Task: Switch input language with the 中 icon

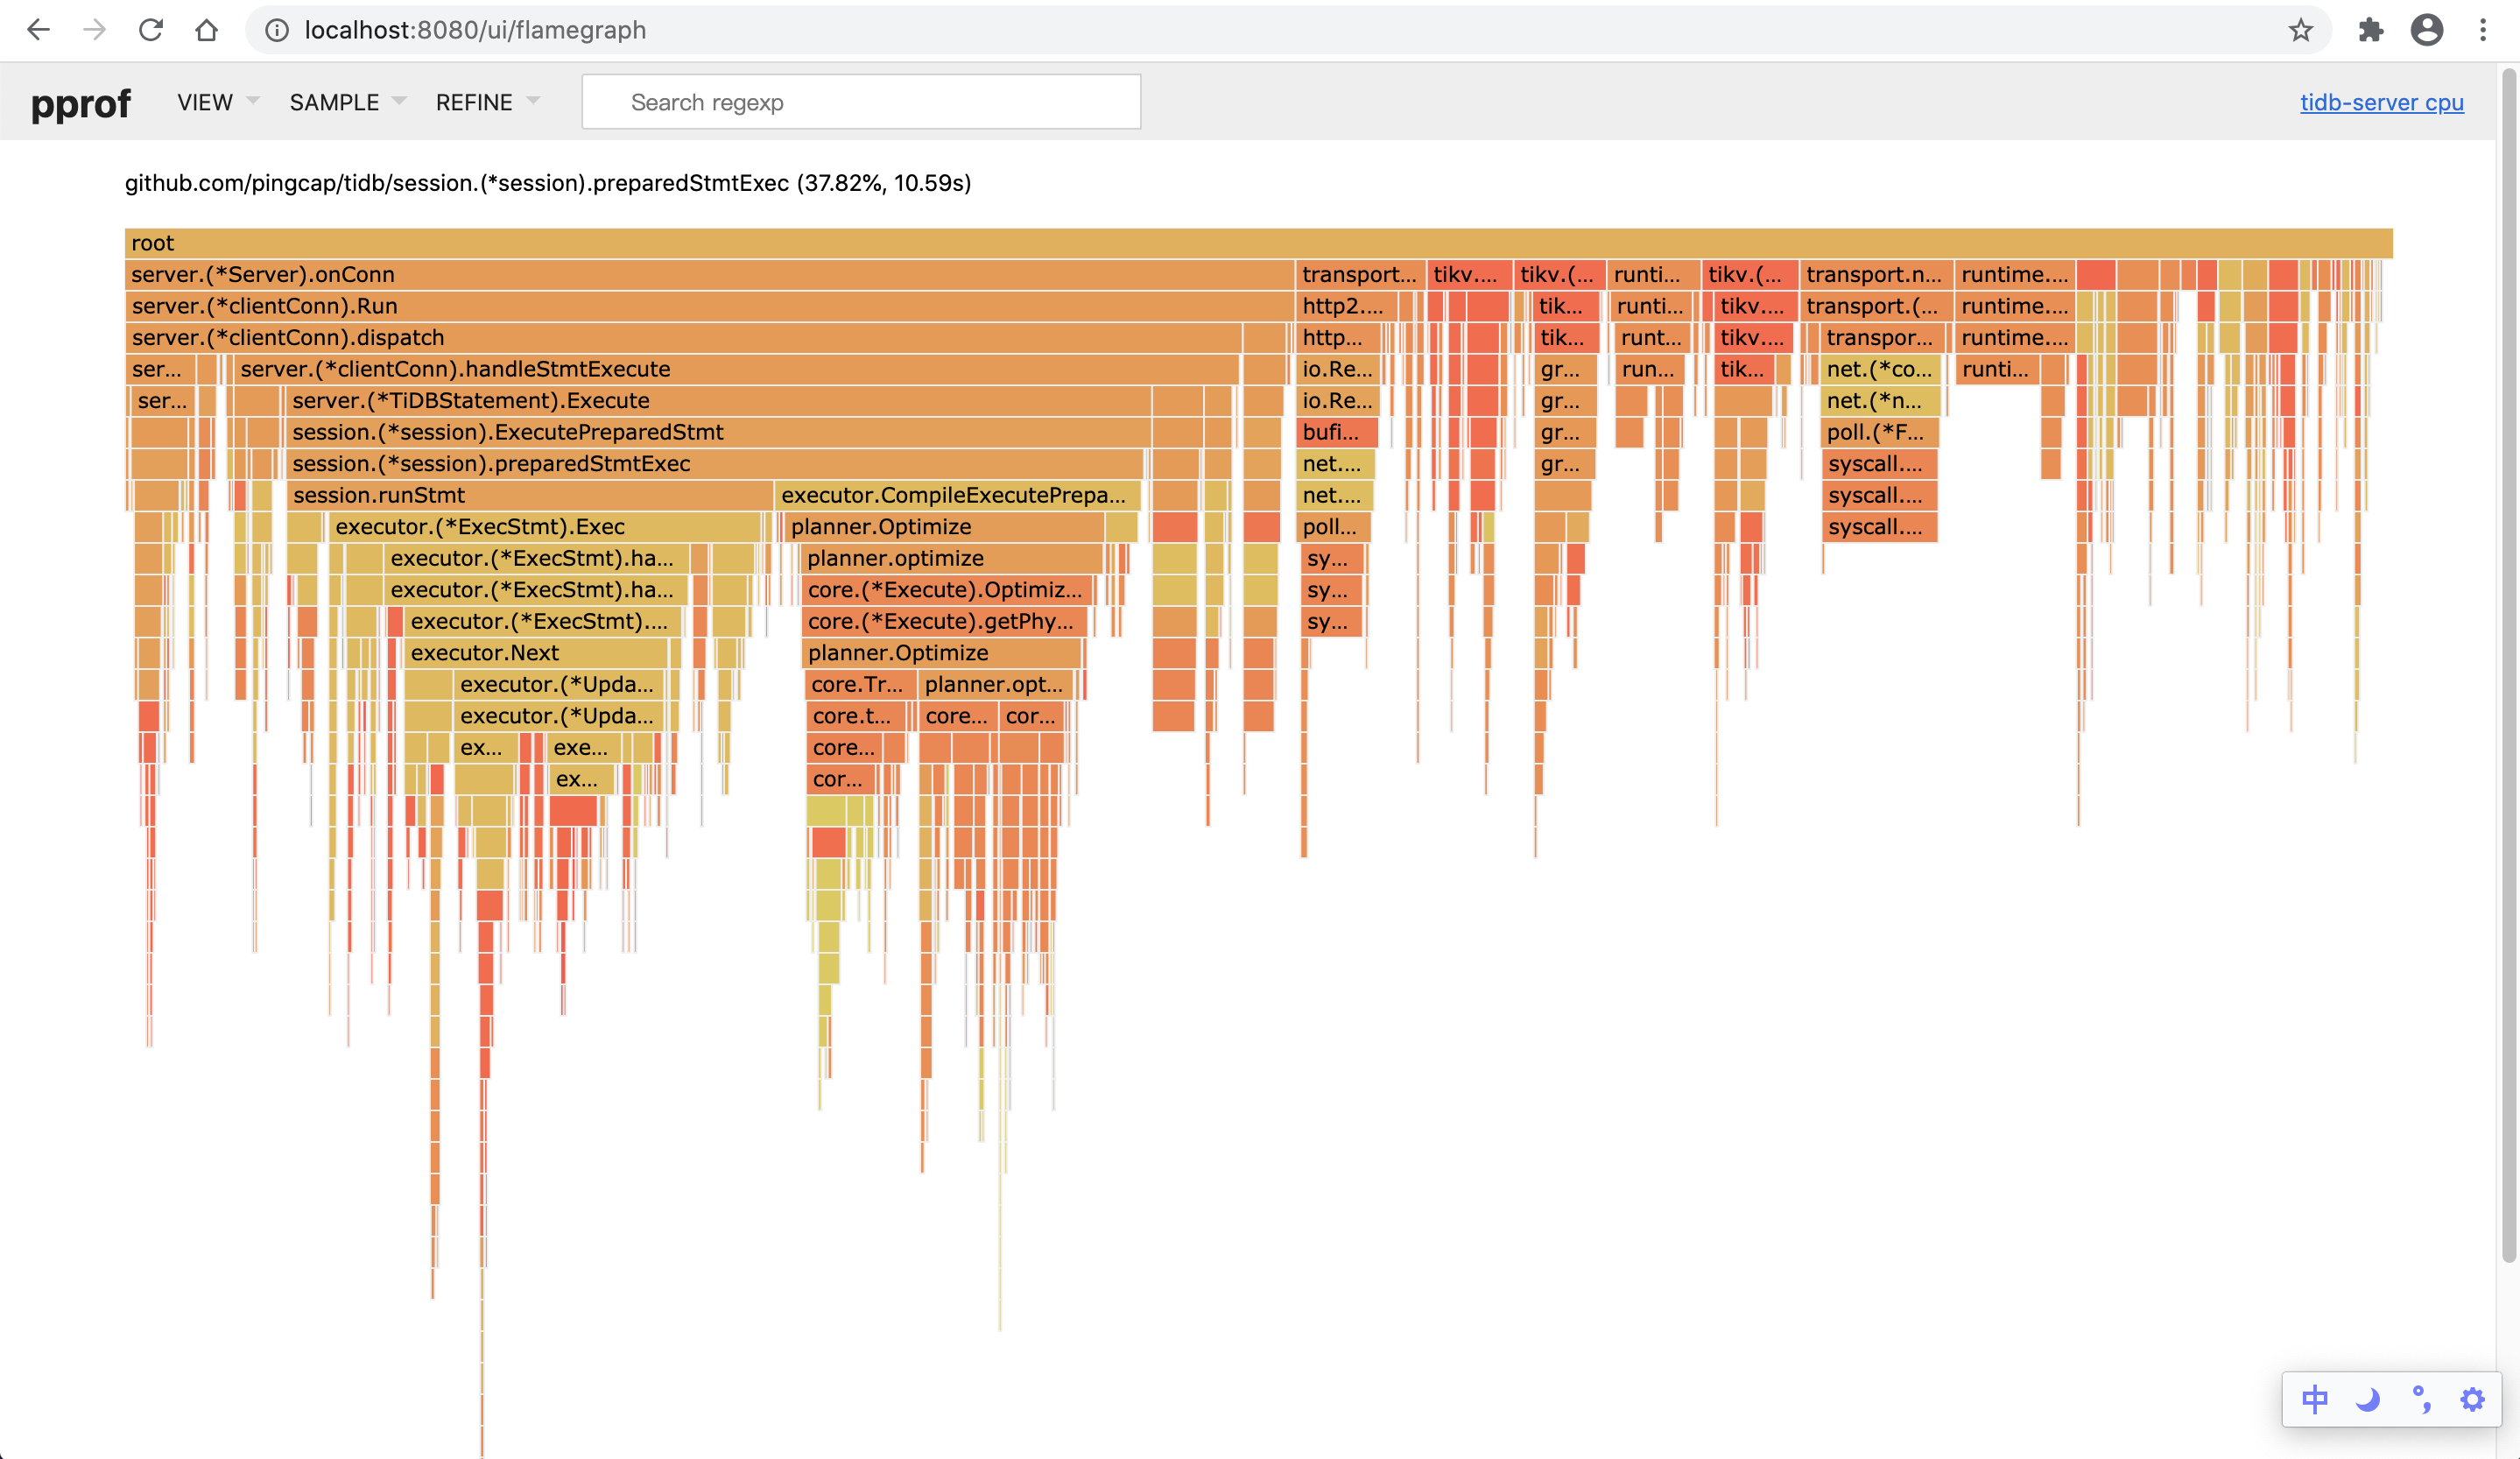Action: click(x=2315, y=1399)
